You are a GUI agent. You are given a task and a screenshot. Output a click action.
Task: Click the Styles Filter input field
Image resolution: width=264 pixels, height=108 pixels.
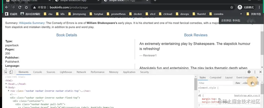click(x=216, y=83)
